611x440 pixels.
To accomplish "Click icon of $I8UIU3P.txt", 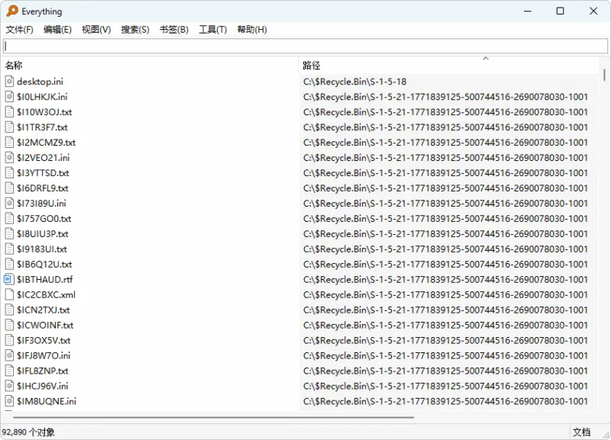I will 9,234.
